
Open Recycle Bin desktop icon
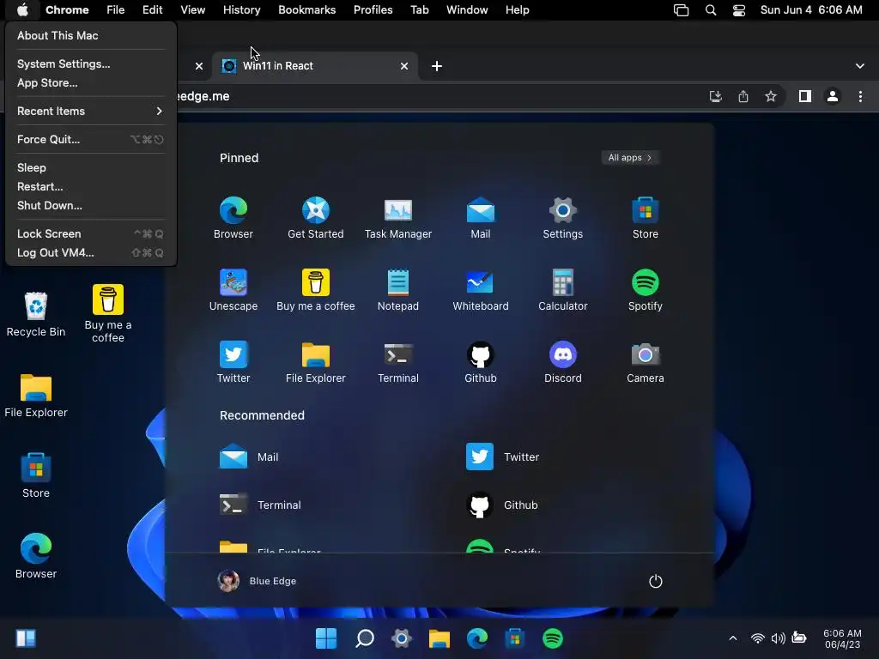(x=36, y=314)
